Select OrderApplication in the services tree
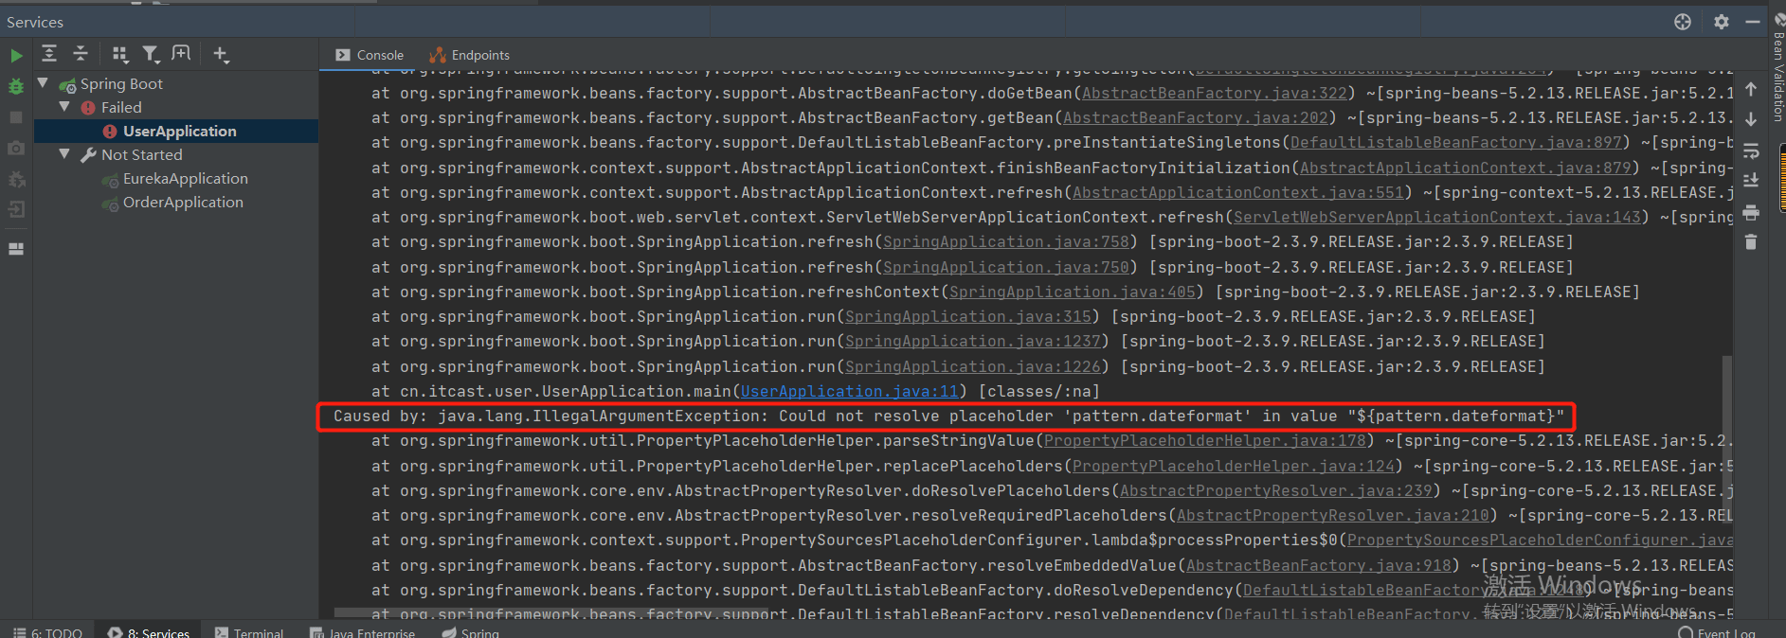This screenshot has height=638, width=1786. [182, 202]
